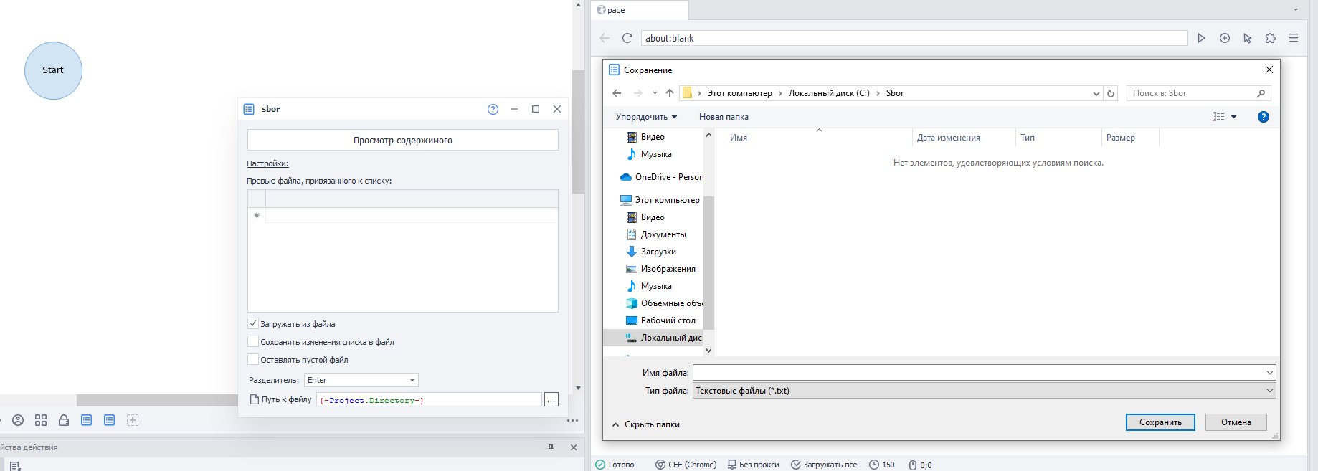The image size is (1318, 471).
Task: Click 'Локальный диск (C:)' breadcrumb
Action: point(829,93)
